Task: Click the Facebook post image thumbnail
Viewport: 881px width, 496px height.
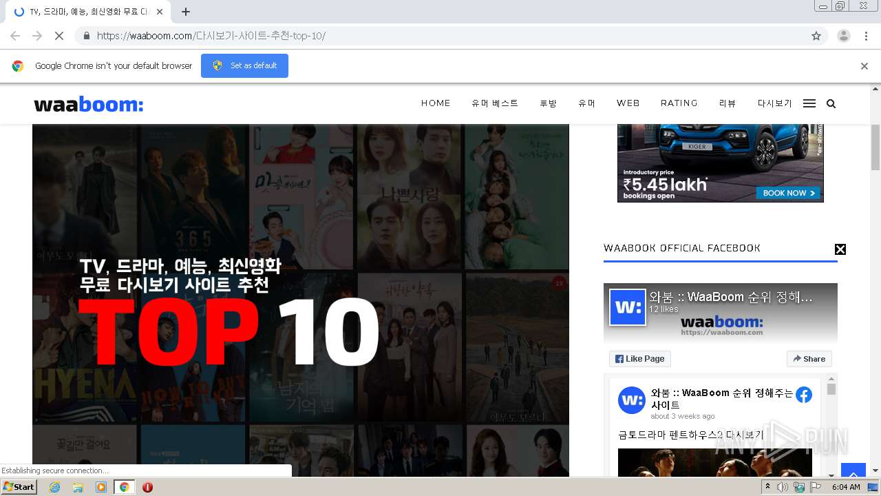Action: click(x=715, y=462)
